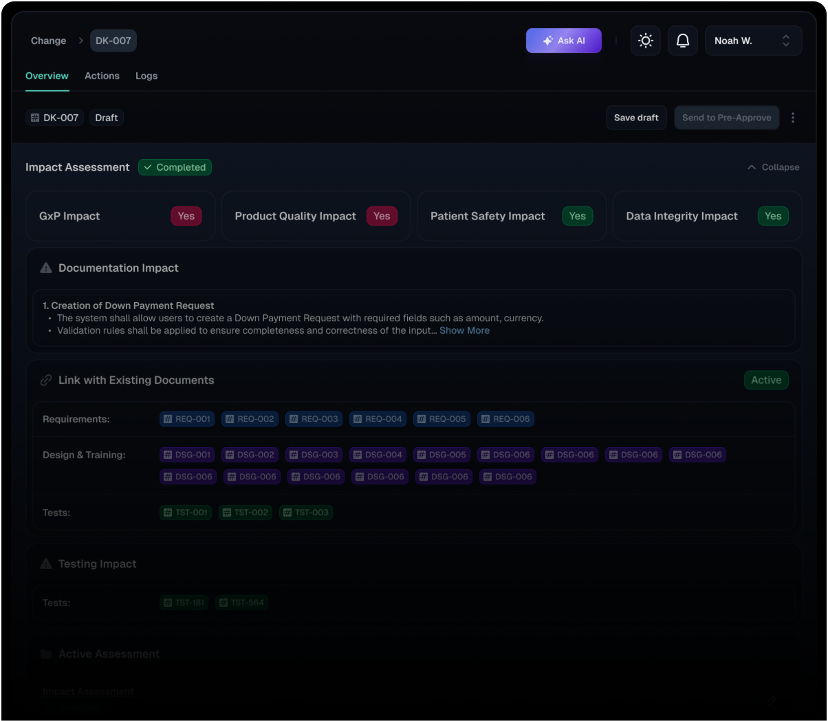Switch to the Logs tab
Image resolution: width=828 pixels, height=721 pixels.
[146, 76]
